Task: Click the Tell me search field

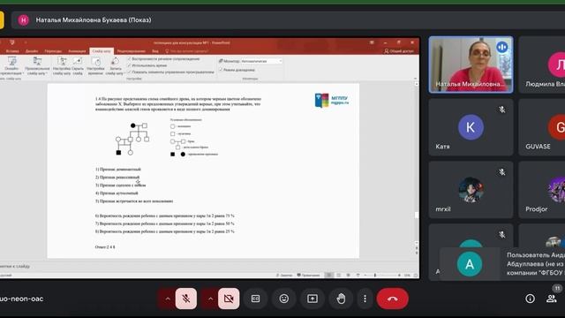Action: click(186, 51)
